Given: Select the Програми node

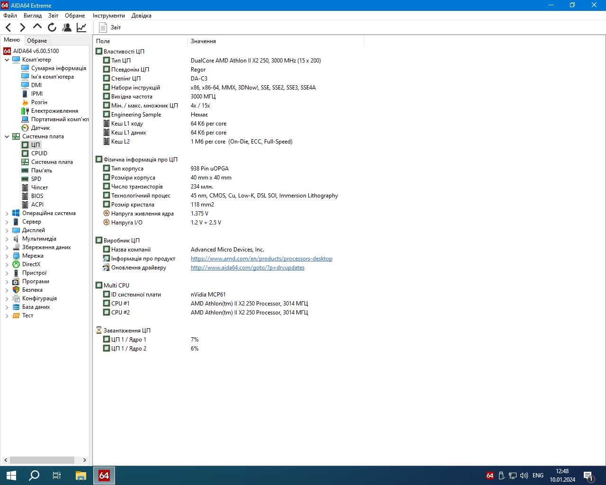Looking at the screenshot, I should coord(36,281).
